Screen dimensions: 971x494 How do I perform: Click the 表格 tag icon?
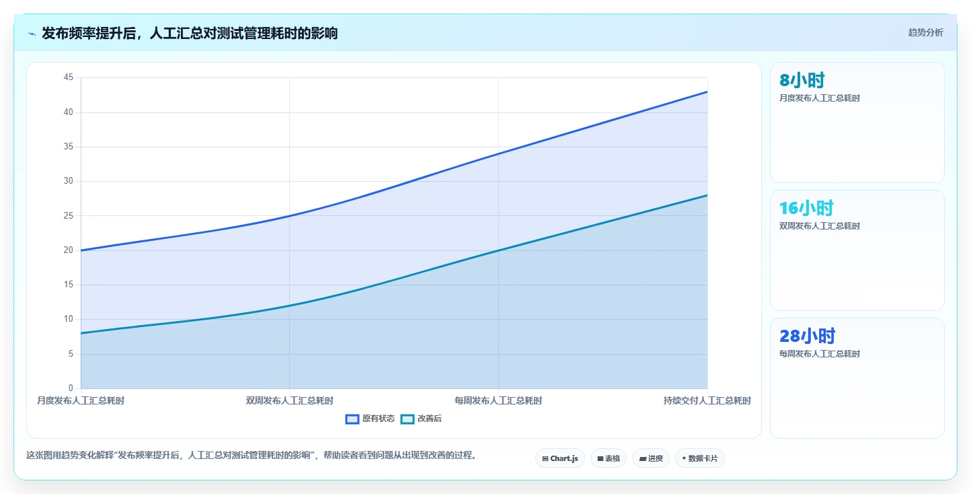coord(600,458)
